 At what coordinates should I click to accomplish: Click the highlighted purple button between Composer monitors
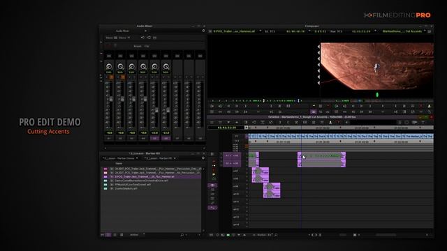coord(314,112)
